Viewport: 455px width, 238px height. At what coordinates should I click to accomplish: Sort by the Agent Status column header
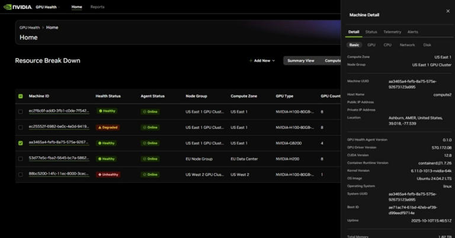click(x=152, y=97)
